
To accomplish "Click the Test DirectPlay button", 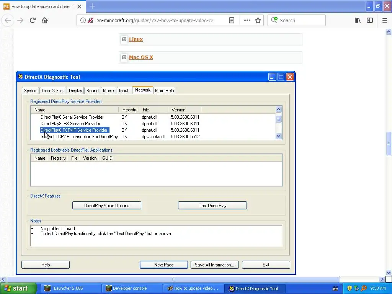I will point(212,206).
